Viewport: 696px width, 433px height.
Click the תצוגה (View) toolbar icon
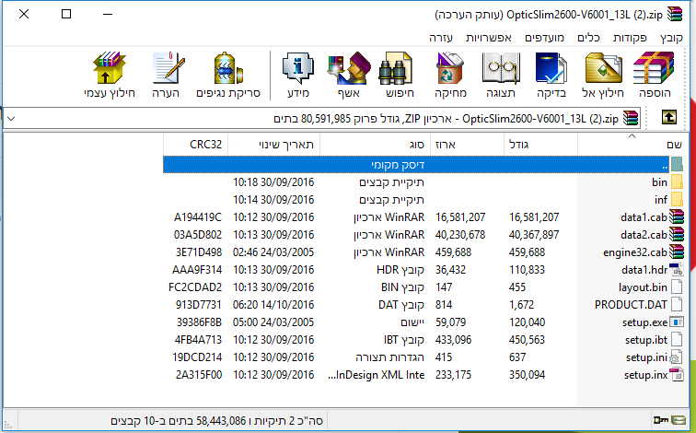coord(501,68)
